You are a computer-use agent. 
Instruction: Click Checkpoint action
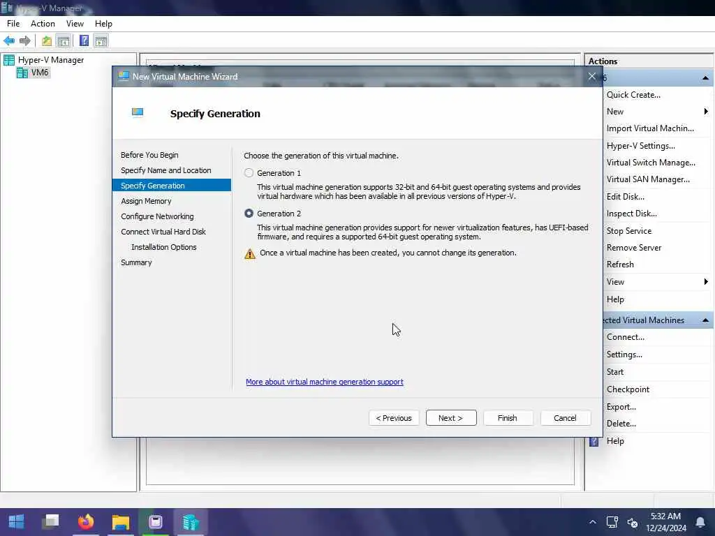(628, 389)
